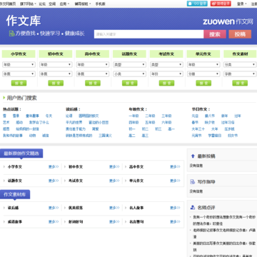Click green search button under 话题作文
The height and width of the screenshot is (257, 257).
point(129,83)
